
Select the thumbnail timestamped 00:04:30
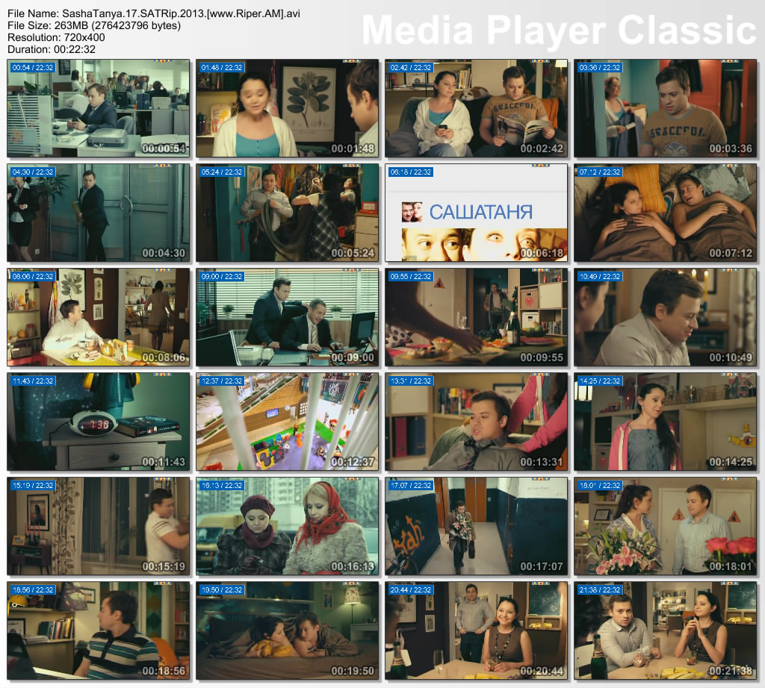pos(99,213)
